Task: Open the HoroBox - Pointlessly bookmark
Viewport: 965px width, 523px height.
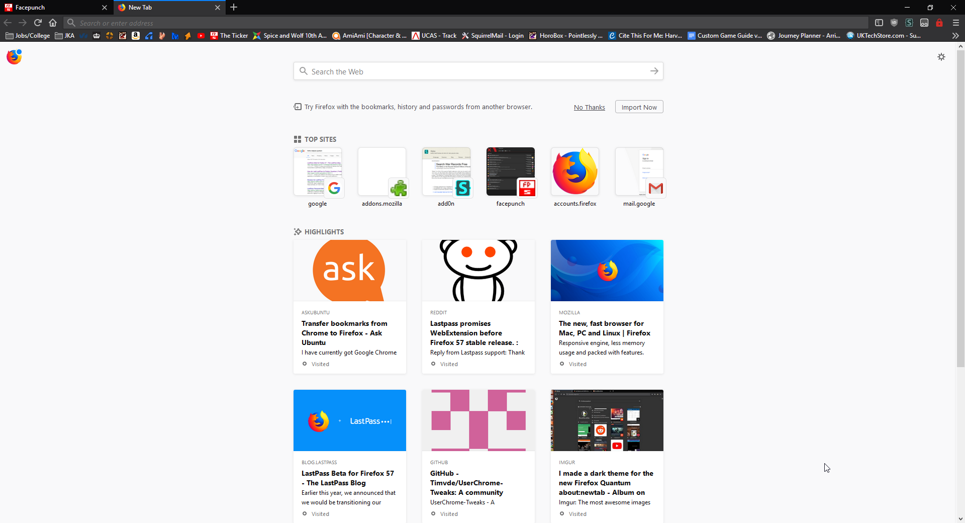Action: 566,36
